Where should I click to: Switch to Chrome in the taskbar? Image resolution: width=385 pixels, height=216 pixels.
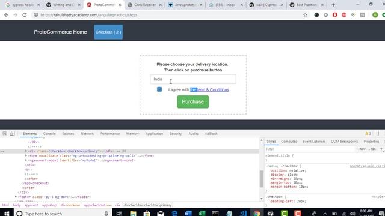pyautogui.click(x=257, y=214)
